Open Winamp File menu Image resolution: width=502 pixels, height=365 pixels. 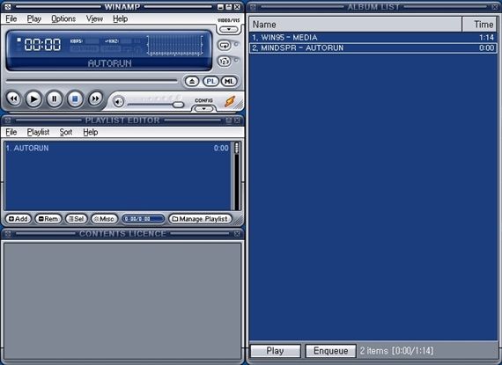pos(11,18)
